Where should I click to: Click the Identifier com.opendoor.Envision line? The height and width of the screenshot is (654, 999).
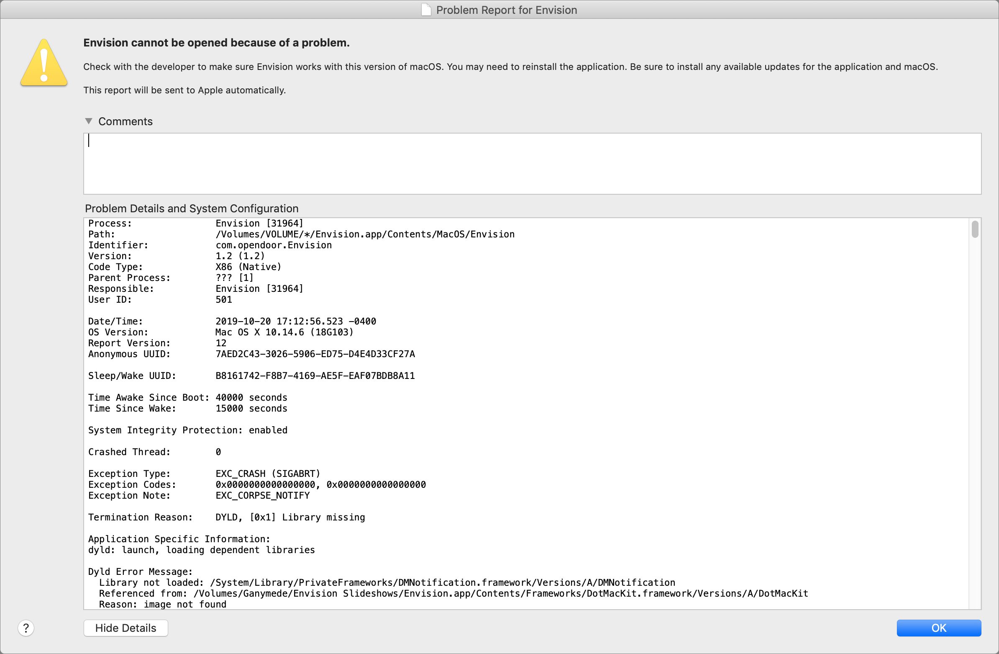(x=210, y=245)
